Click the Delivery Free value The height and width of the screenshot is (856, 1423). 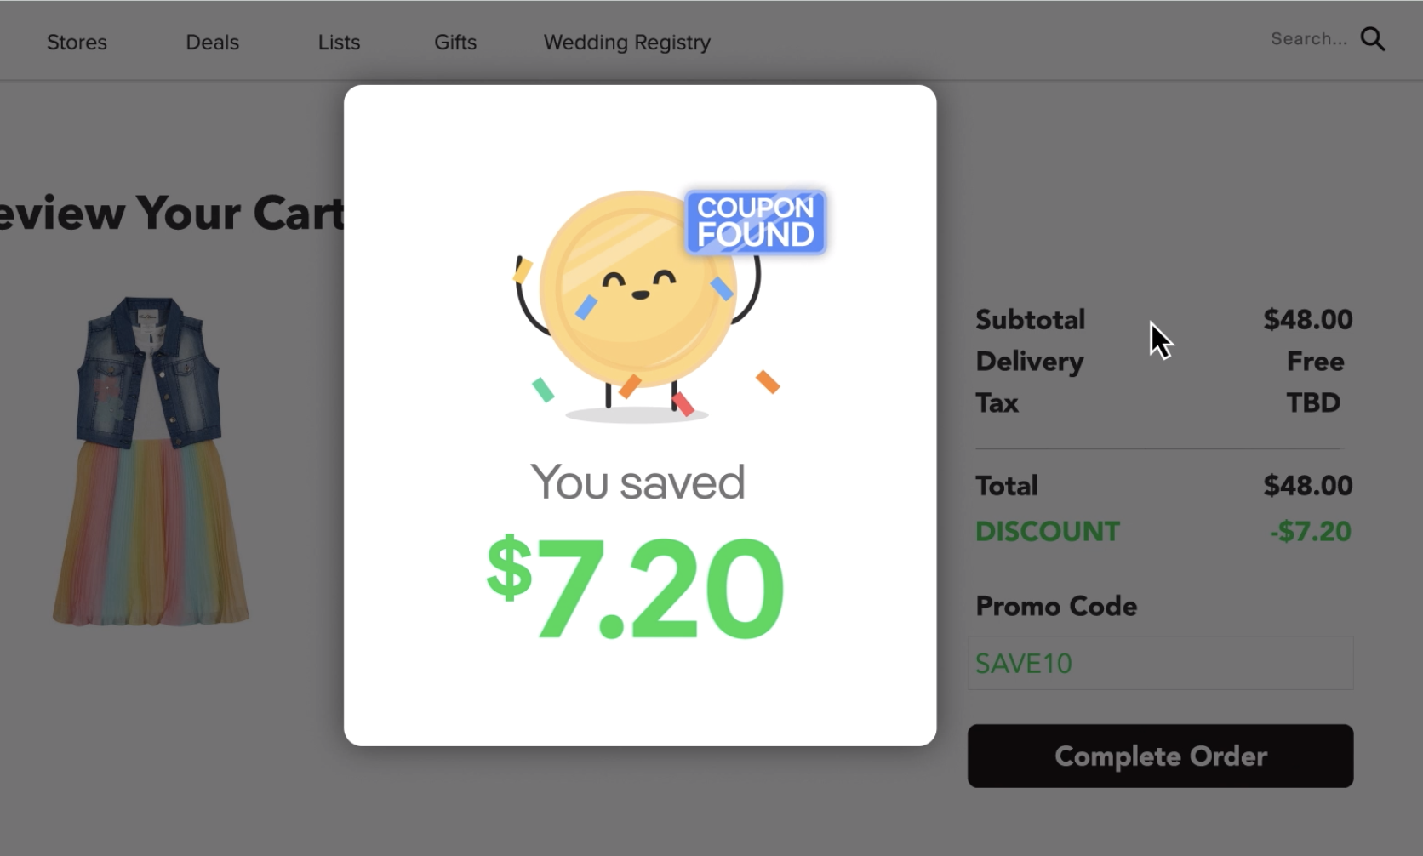click(1315, 361)
